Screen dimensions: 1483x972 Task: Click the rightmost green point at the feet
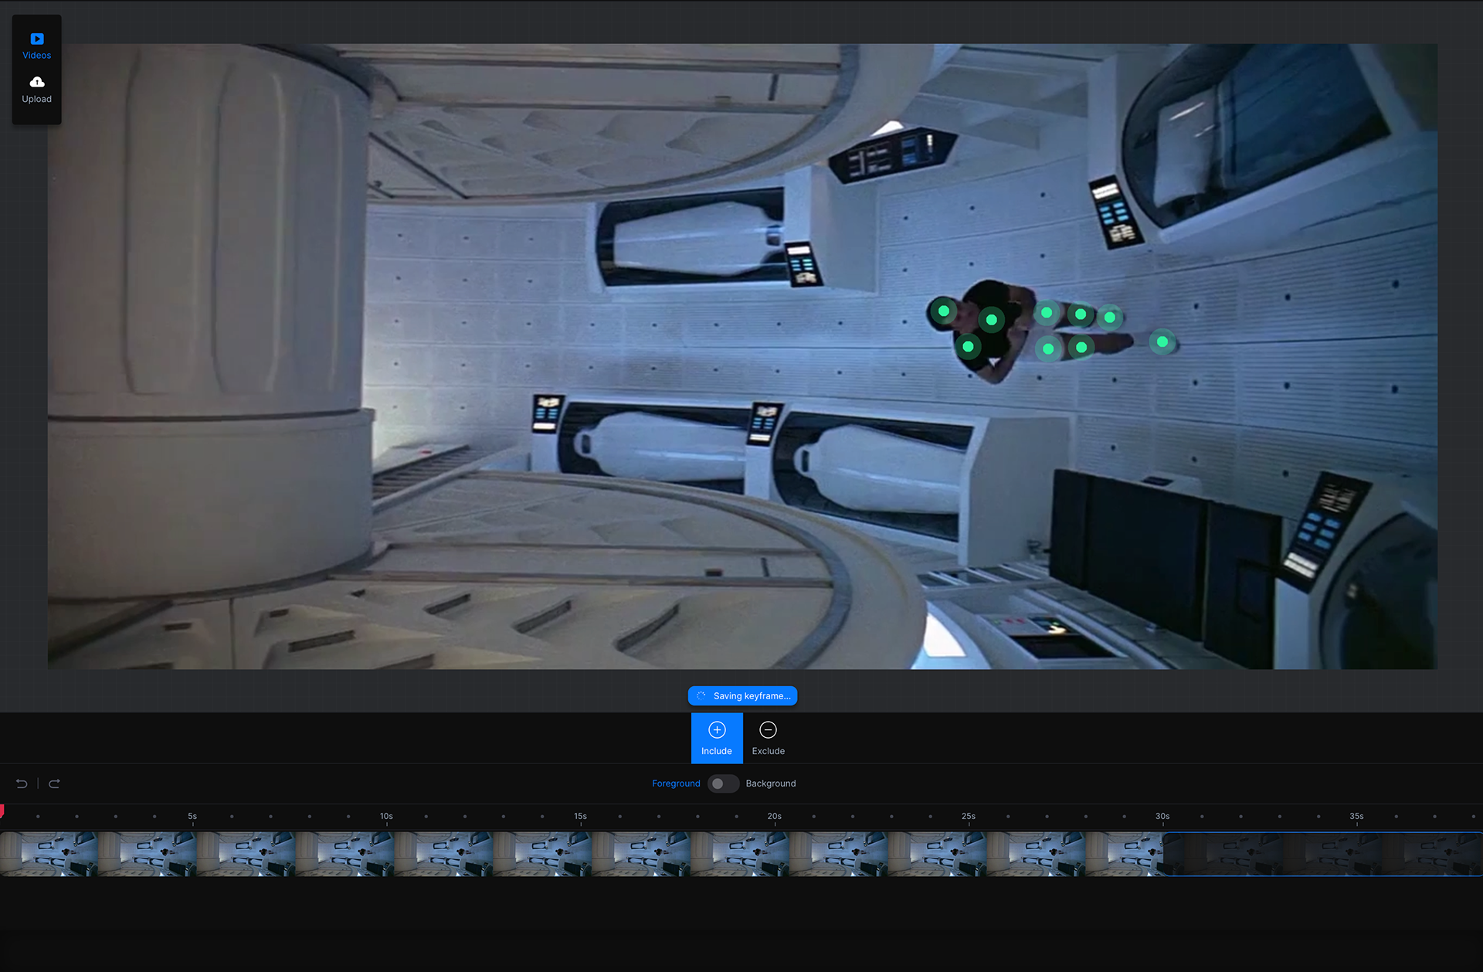tap(1162, 342)
